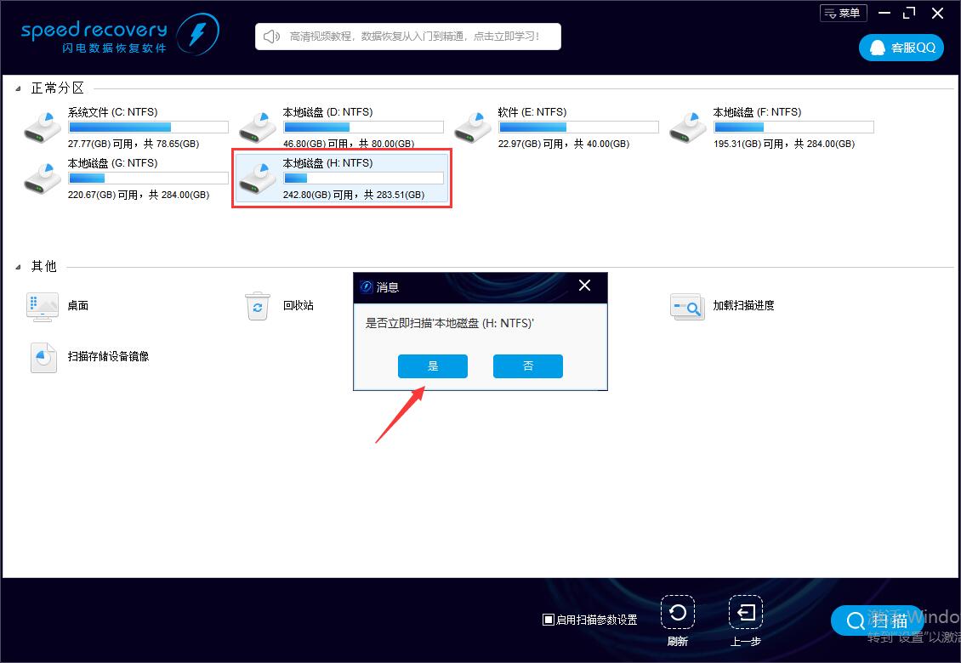Click the 扫描存储设备镜像 image icon
This screenshot has height=663, width=961.
coord(43,357)
